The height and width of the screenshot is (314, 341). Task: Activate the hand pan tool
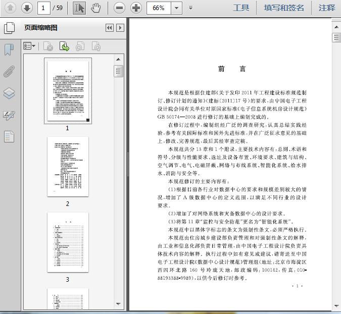point(95,8)
